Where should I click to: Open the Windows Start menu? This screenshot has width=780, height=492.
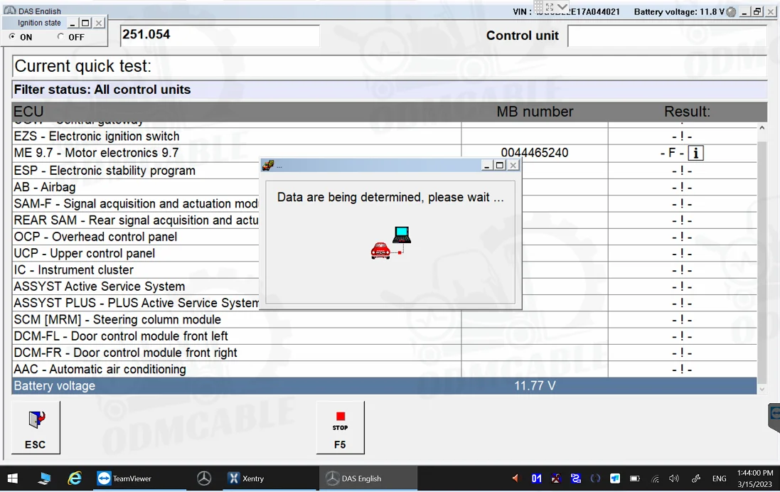(x=13, y=478)
